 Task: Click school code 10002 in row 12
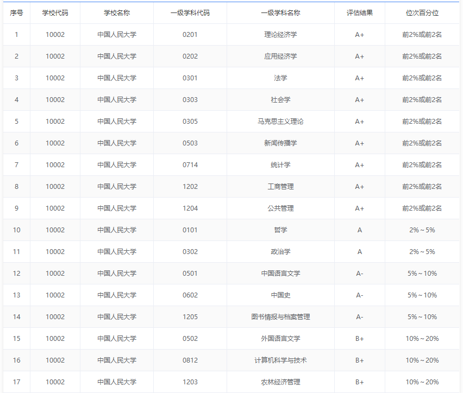coord(55,273)
